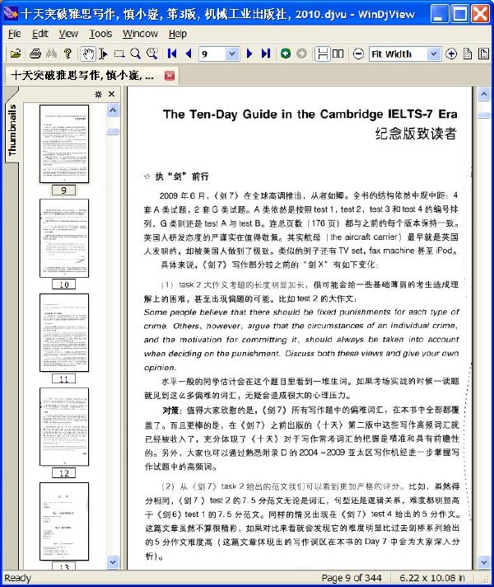The width and height of the screenshot is (494, 587).
Task: Go to the next page
Action: pos(249,54)
